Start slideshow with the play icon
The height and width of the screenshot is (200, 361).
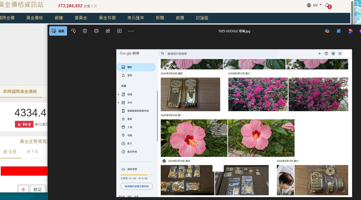click(119, 31)
